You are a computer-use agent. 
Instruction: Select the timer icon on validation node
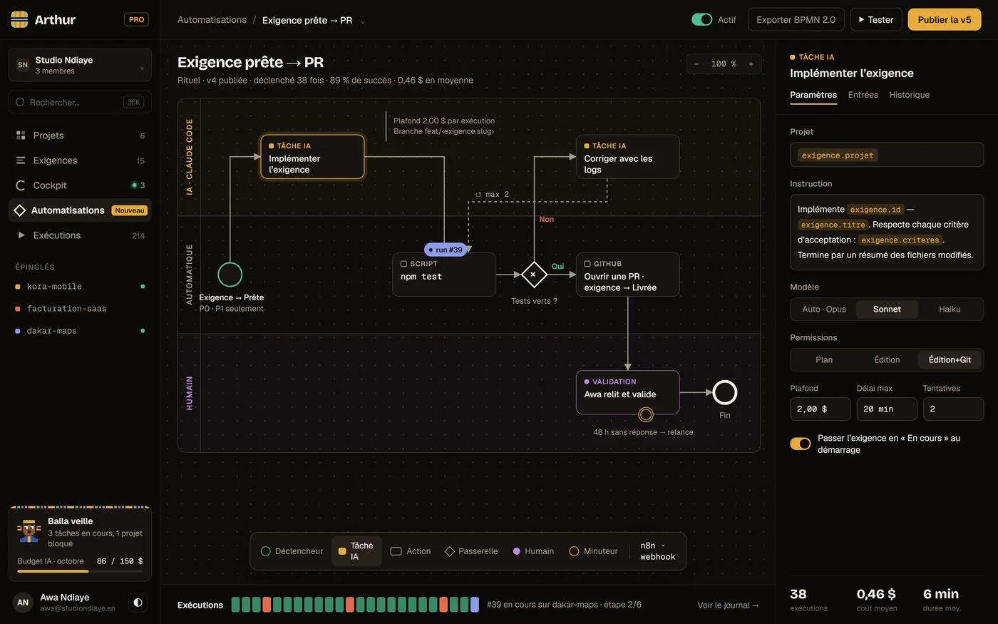(646, 414)
